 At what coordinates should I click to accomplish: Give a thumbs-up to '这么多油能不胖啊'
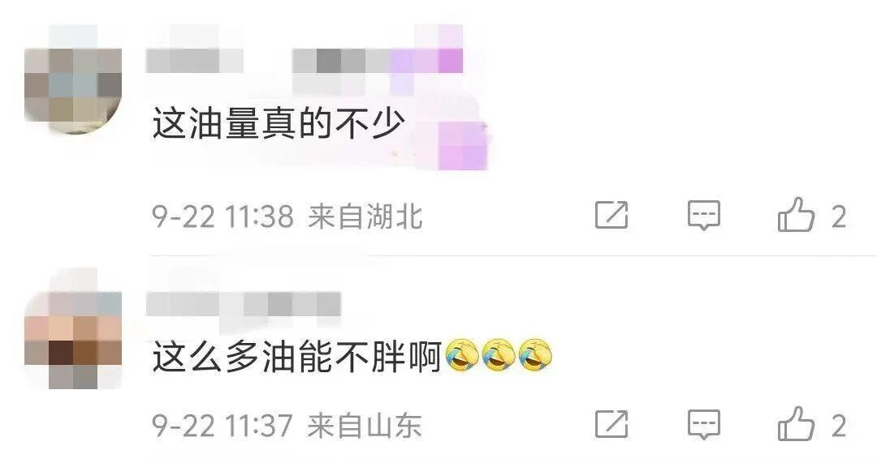795,423
